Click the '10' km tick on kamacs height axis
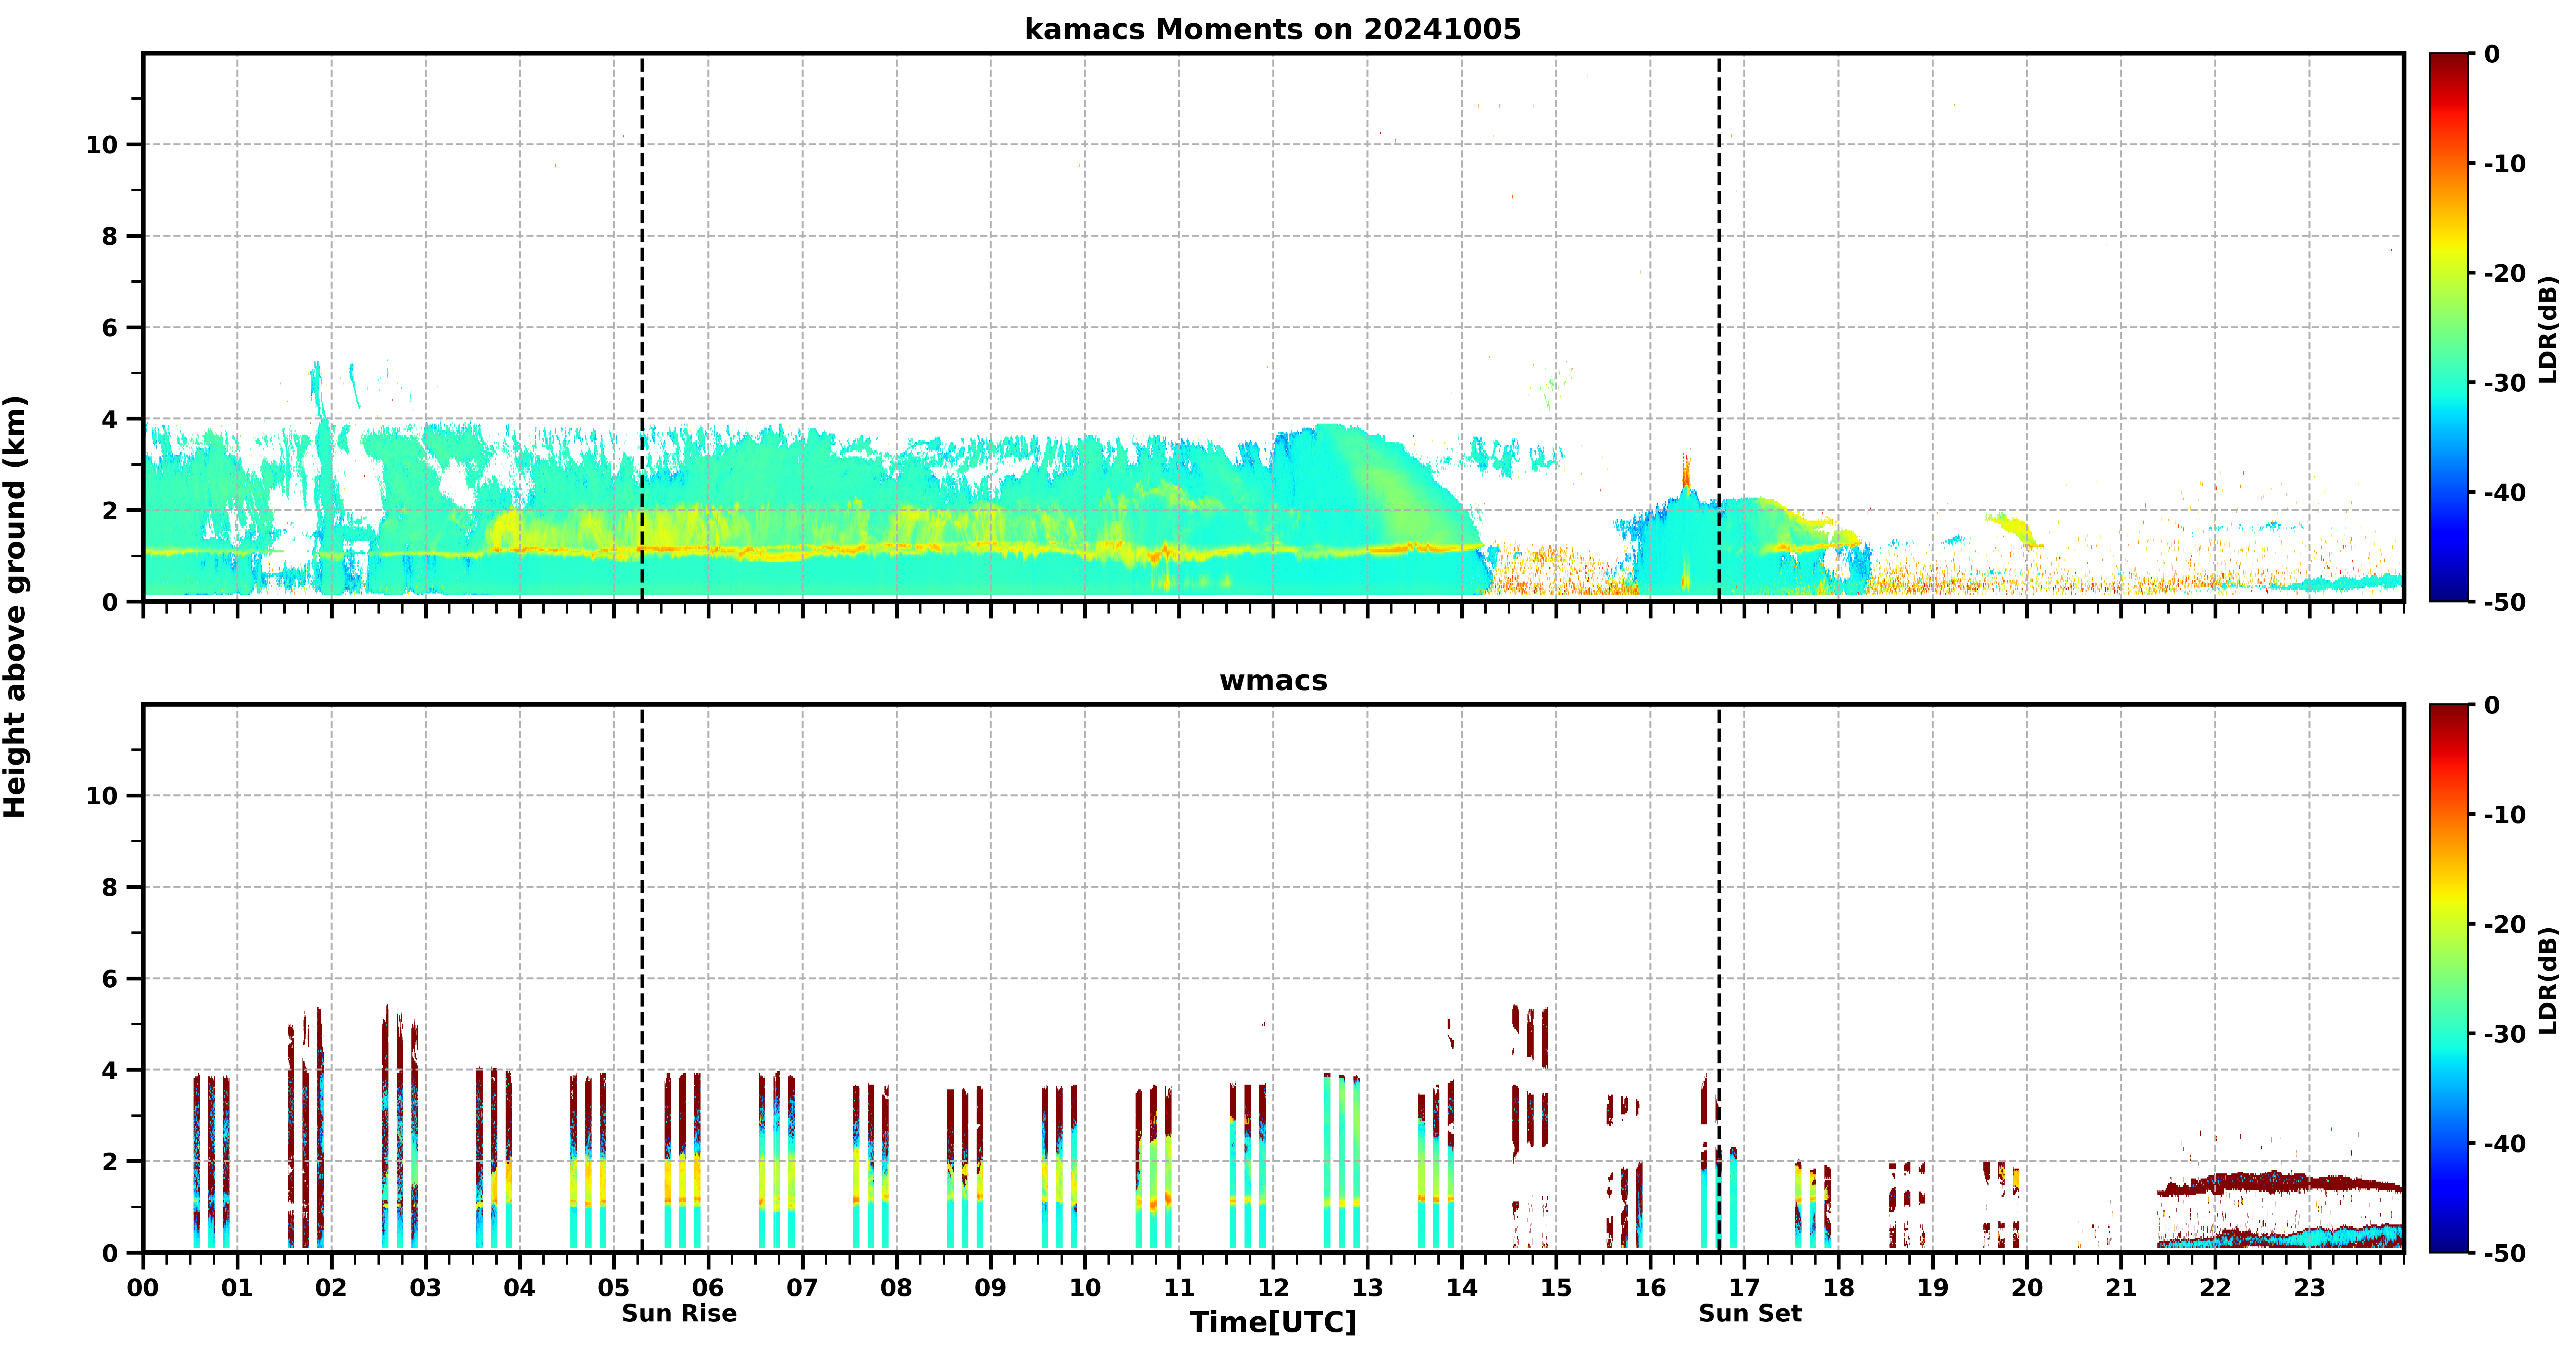This screenshot has height=1355, width=2576. coord(102,145)
